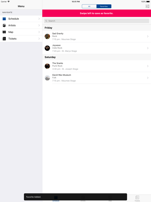The width and height of the screenshot is (151, 202).
Task: Click the Artists people icon in menu
Action: pyautogui.click(x=4, y=25)
